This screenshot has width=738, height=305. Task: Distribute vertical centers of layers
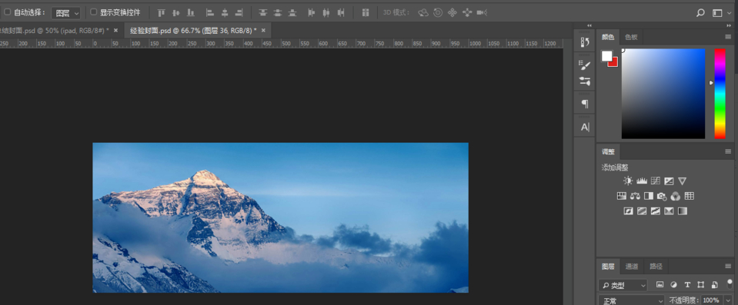(278, 13)
